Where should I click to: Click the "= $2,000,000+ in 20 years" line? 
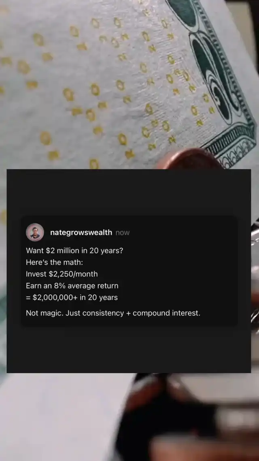point(72,297)
